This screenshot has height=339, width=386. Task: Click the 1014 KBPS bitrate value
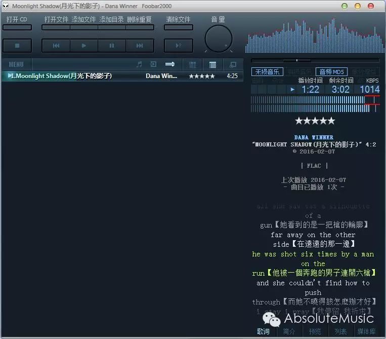pyautogui.click(x=370, y=90)
